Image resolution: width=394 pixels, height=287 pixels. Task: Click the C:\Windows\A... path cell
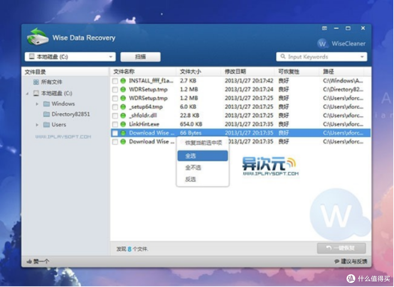pos(343,81)
